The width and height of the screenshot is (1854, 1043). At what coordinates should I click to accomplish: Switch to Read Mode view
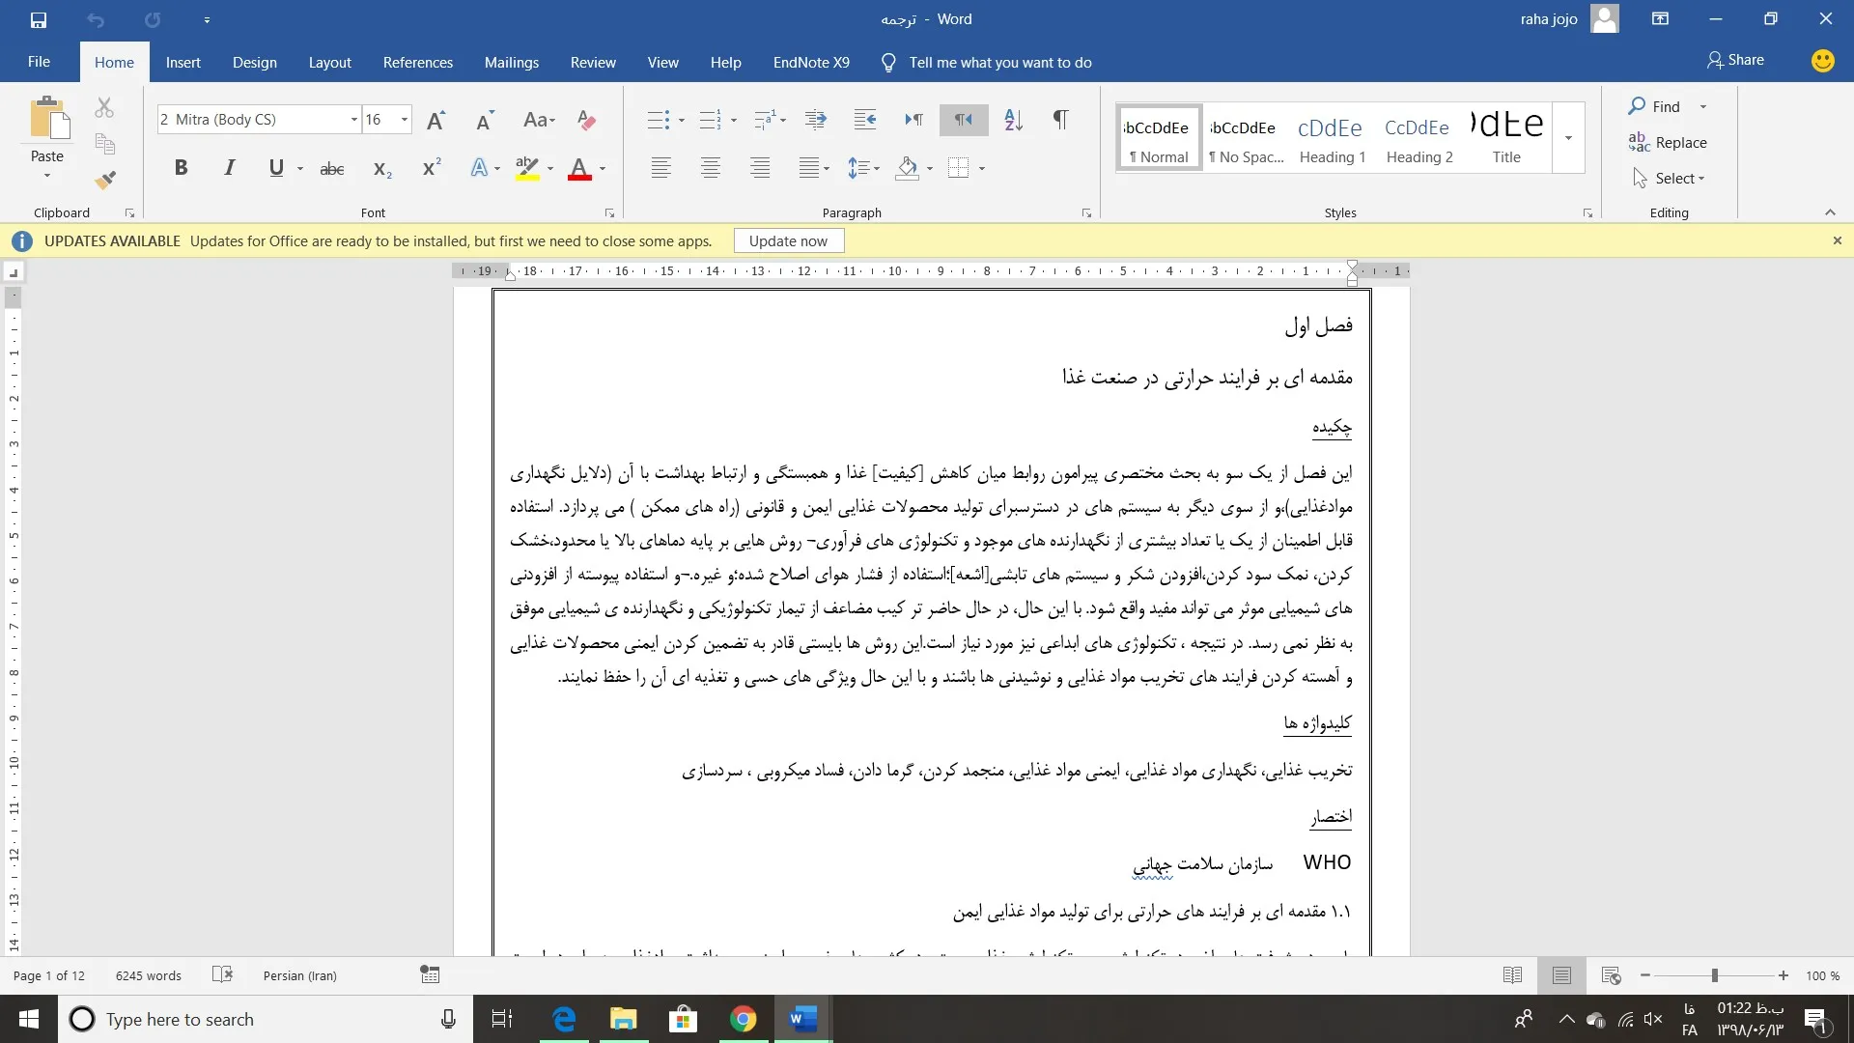click(x=1512, y=975)
